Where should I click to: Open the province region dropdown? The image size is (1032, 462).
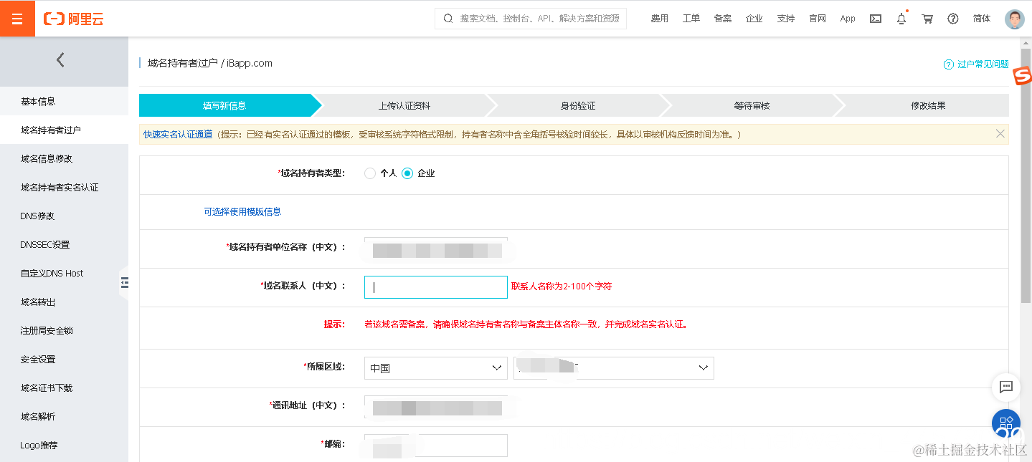(x=614, y=368)
